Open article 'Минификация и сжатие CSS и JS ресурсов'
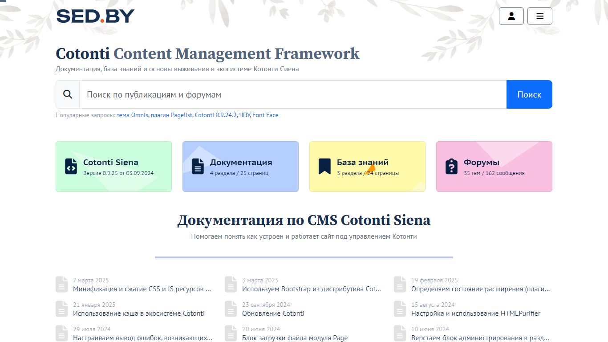The height and width of the screenshot is (342, 608). 142,289
